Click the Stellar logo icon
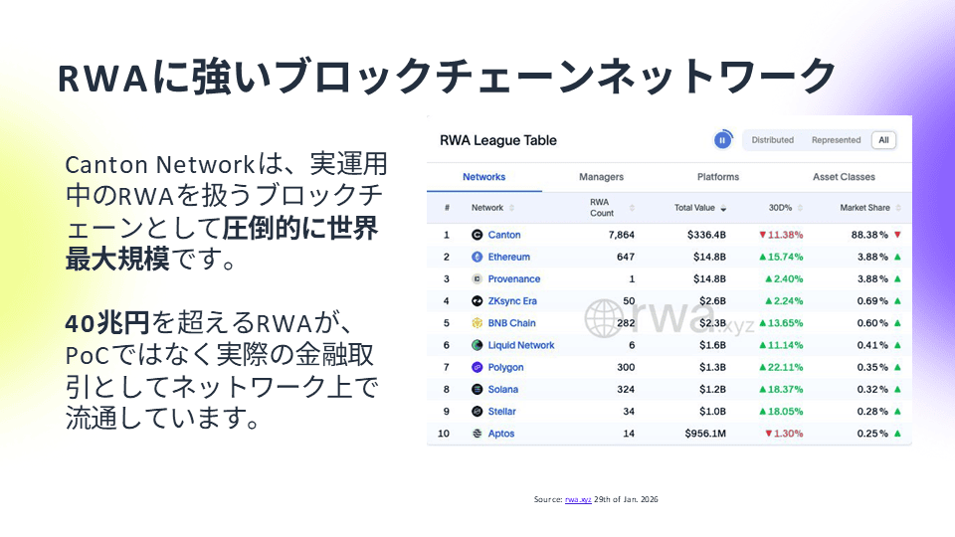955x537 pixels. coord(477,412)
